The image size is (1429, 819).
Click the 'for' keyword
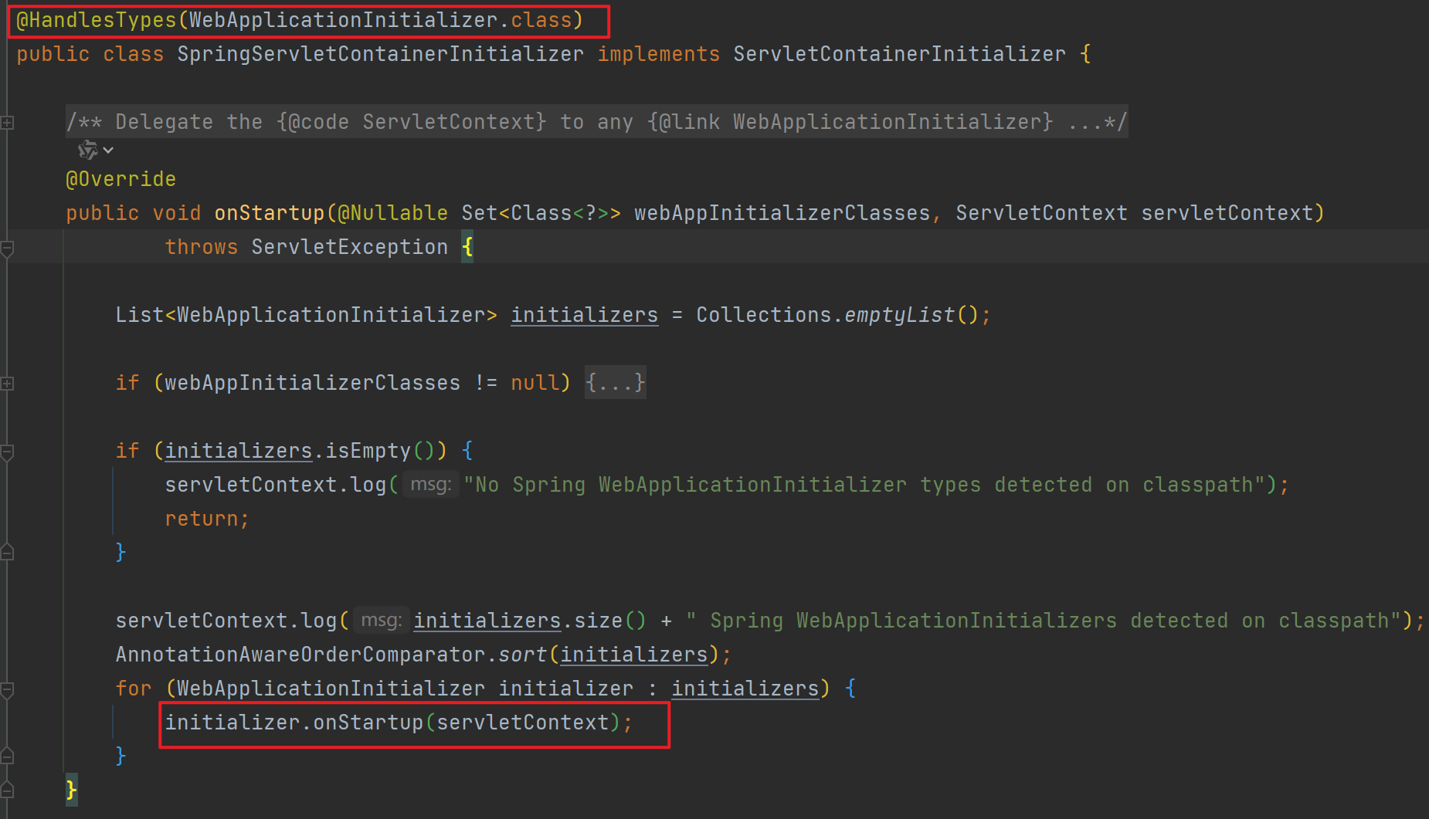pos(134,689)
